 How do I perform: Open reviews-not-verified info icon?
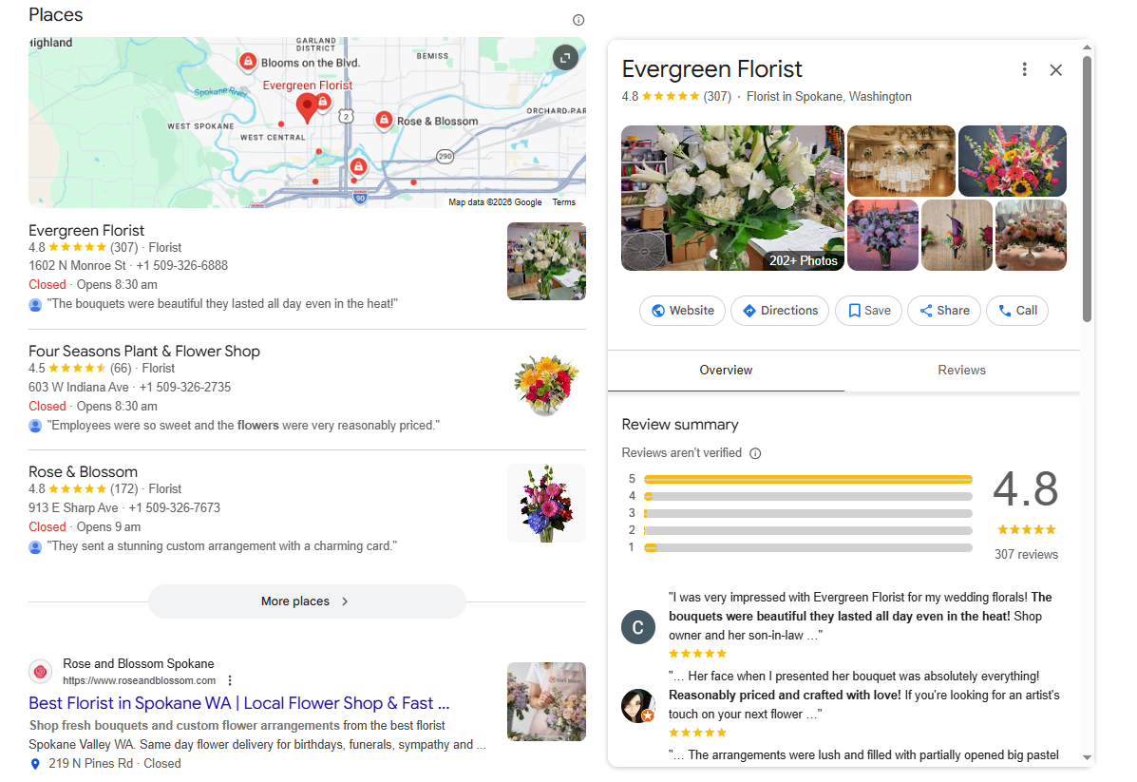755,453
